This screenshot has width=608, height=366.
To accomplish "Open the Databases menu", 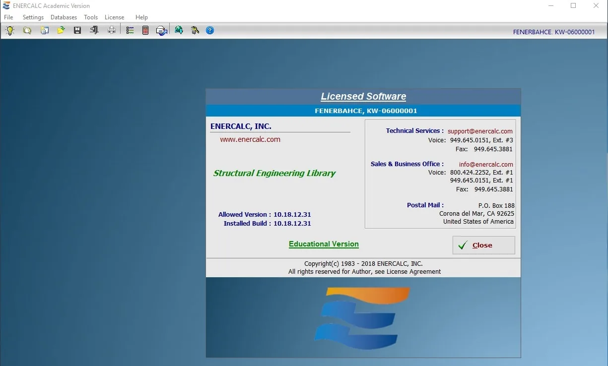I will pyautogui.click(x=64, y=17).
